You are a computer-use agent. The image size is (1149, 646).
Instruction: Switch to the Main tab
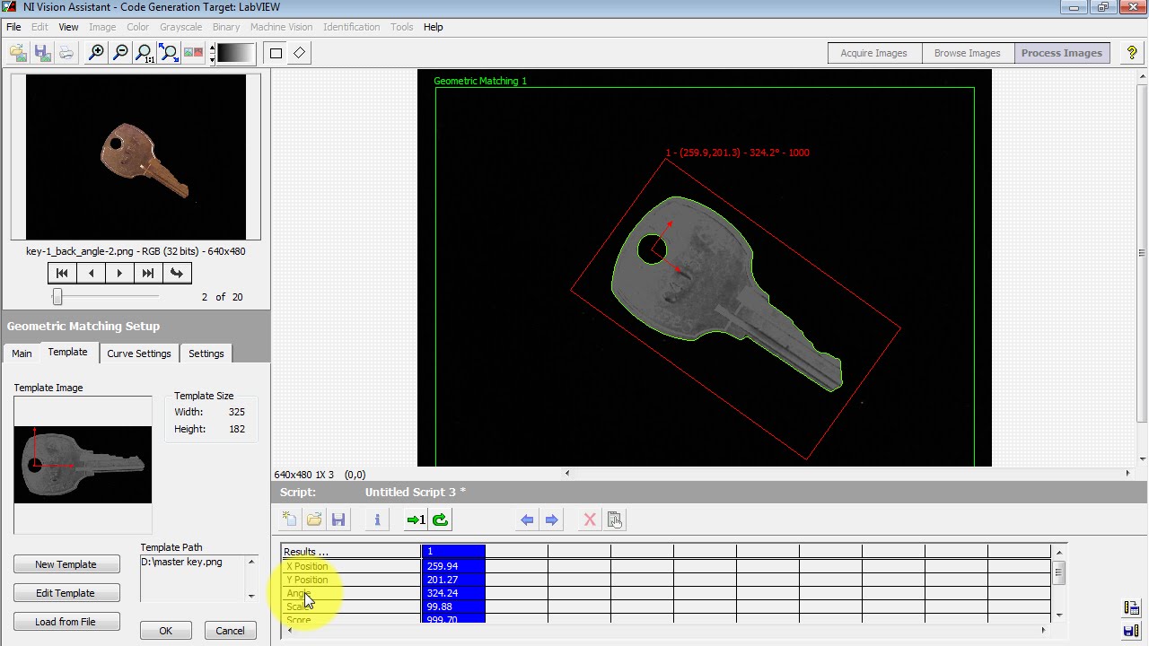[22, 354]
